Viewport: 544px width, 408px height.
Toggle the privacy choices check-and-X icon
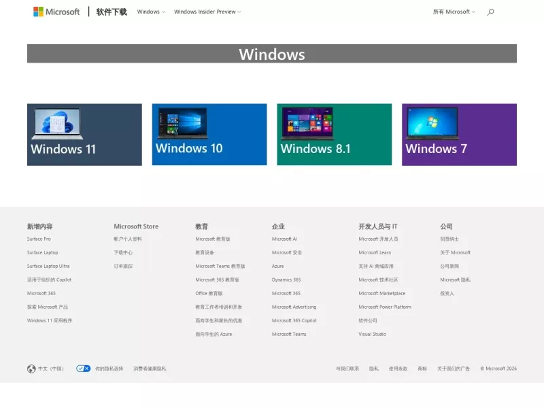pyautogui.click(x=83, y=369)
